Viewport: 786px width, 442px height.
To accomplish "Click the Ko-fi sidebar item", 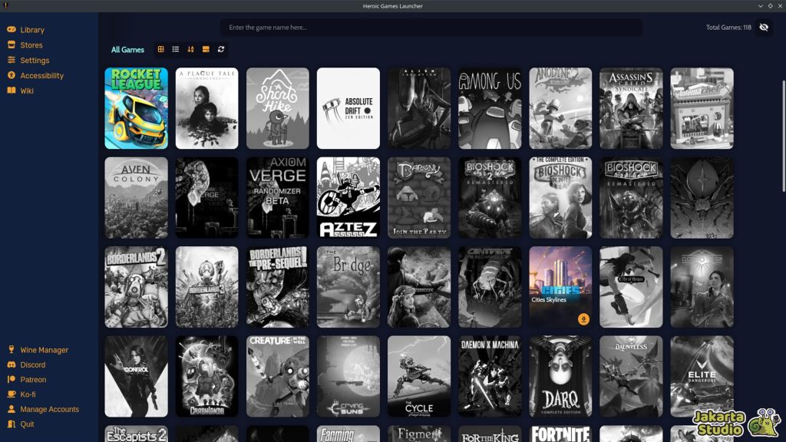I will pos(28,394).
